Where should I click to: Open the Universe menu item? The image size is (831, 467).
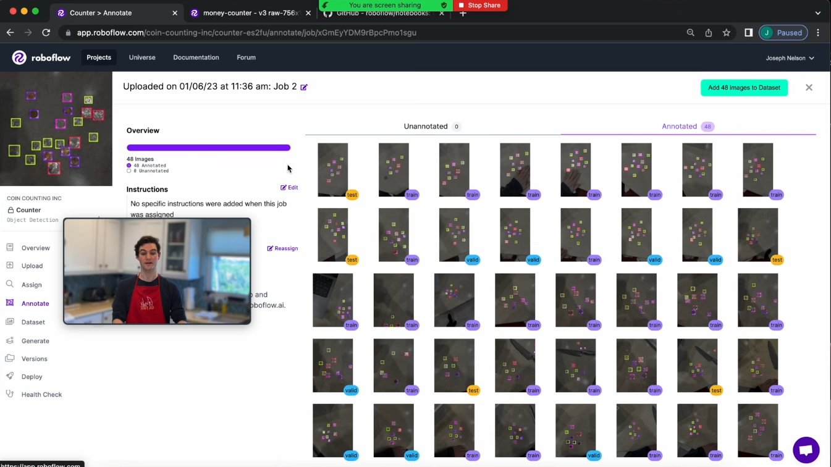[x=142, y=57]
